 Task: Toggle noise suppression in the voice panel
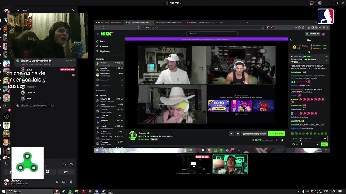click(65, 164)
